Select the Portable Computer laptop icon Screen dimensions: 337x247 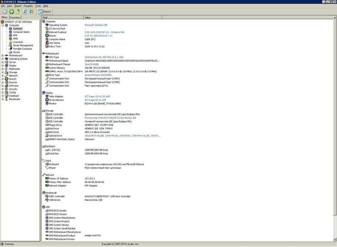[10, 49]
